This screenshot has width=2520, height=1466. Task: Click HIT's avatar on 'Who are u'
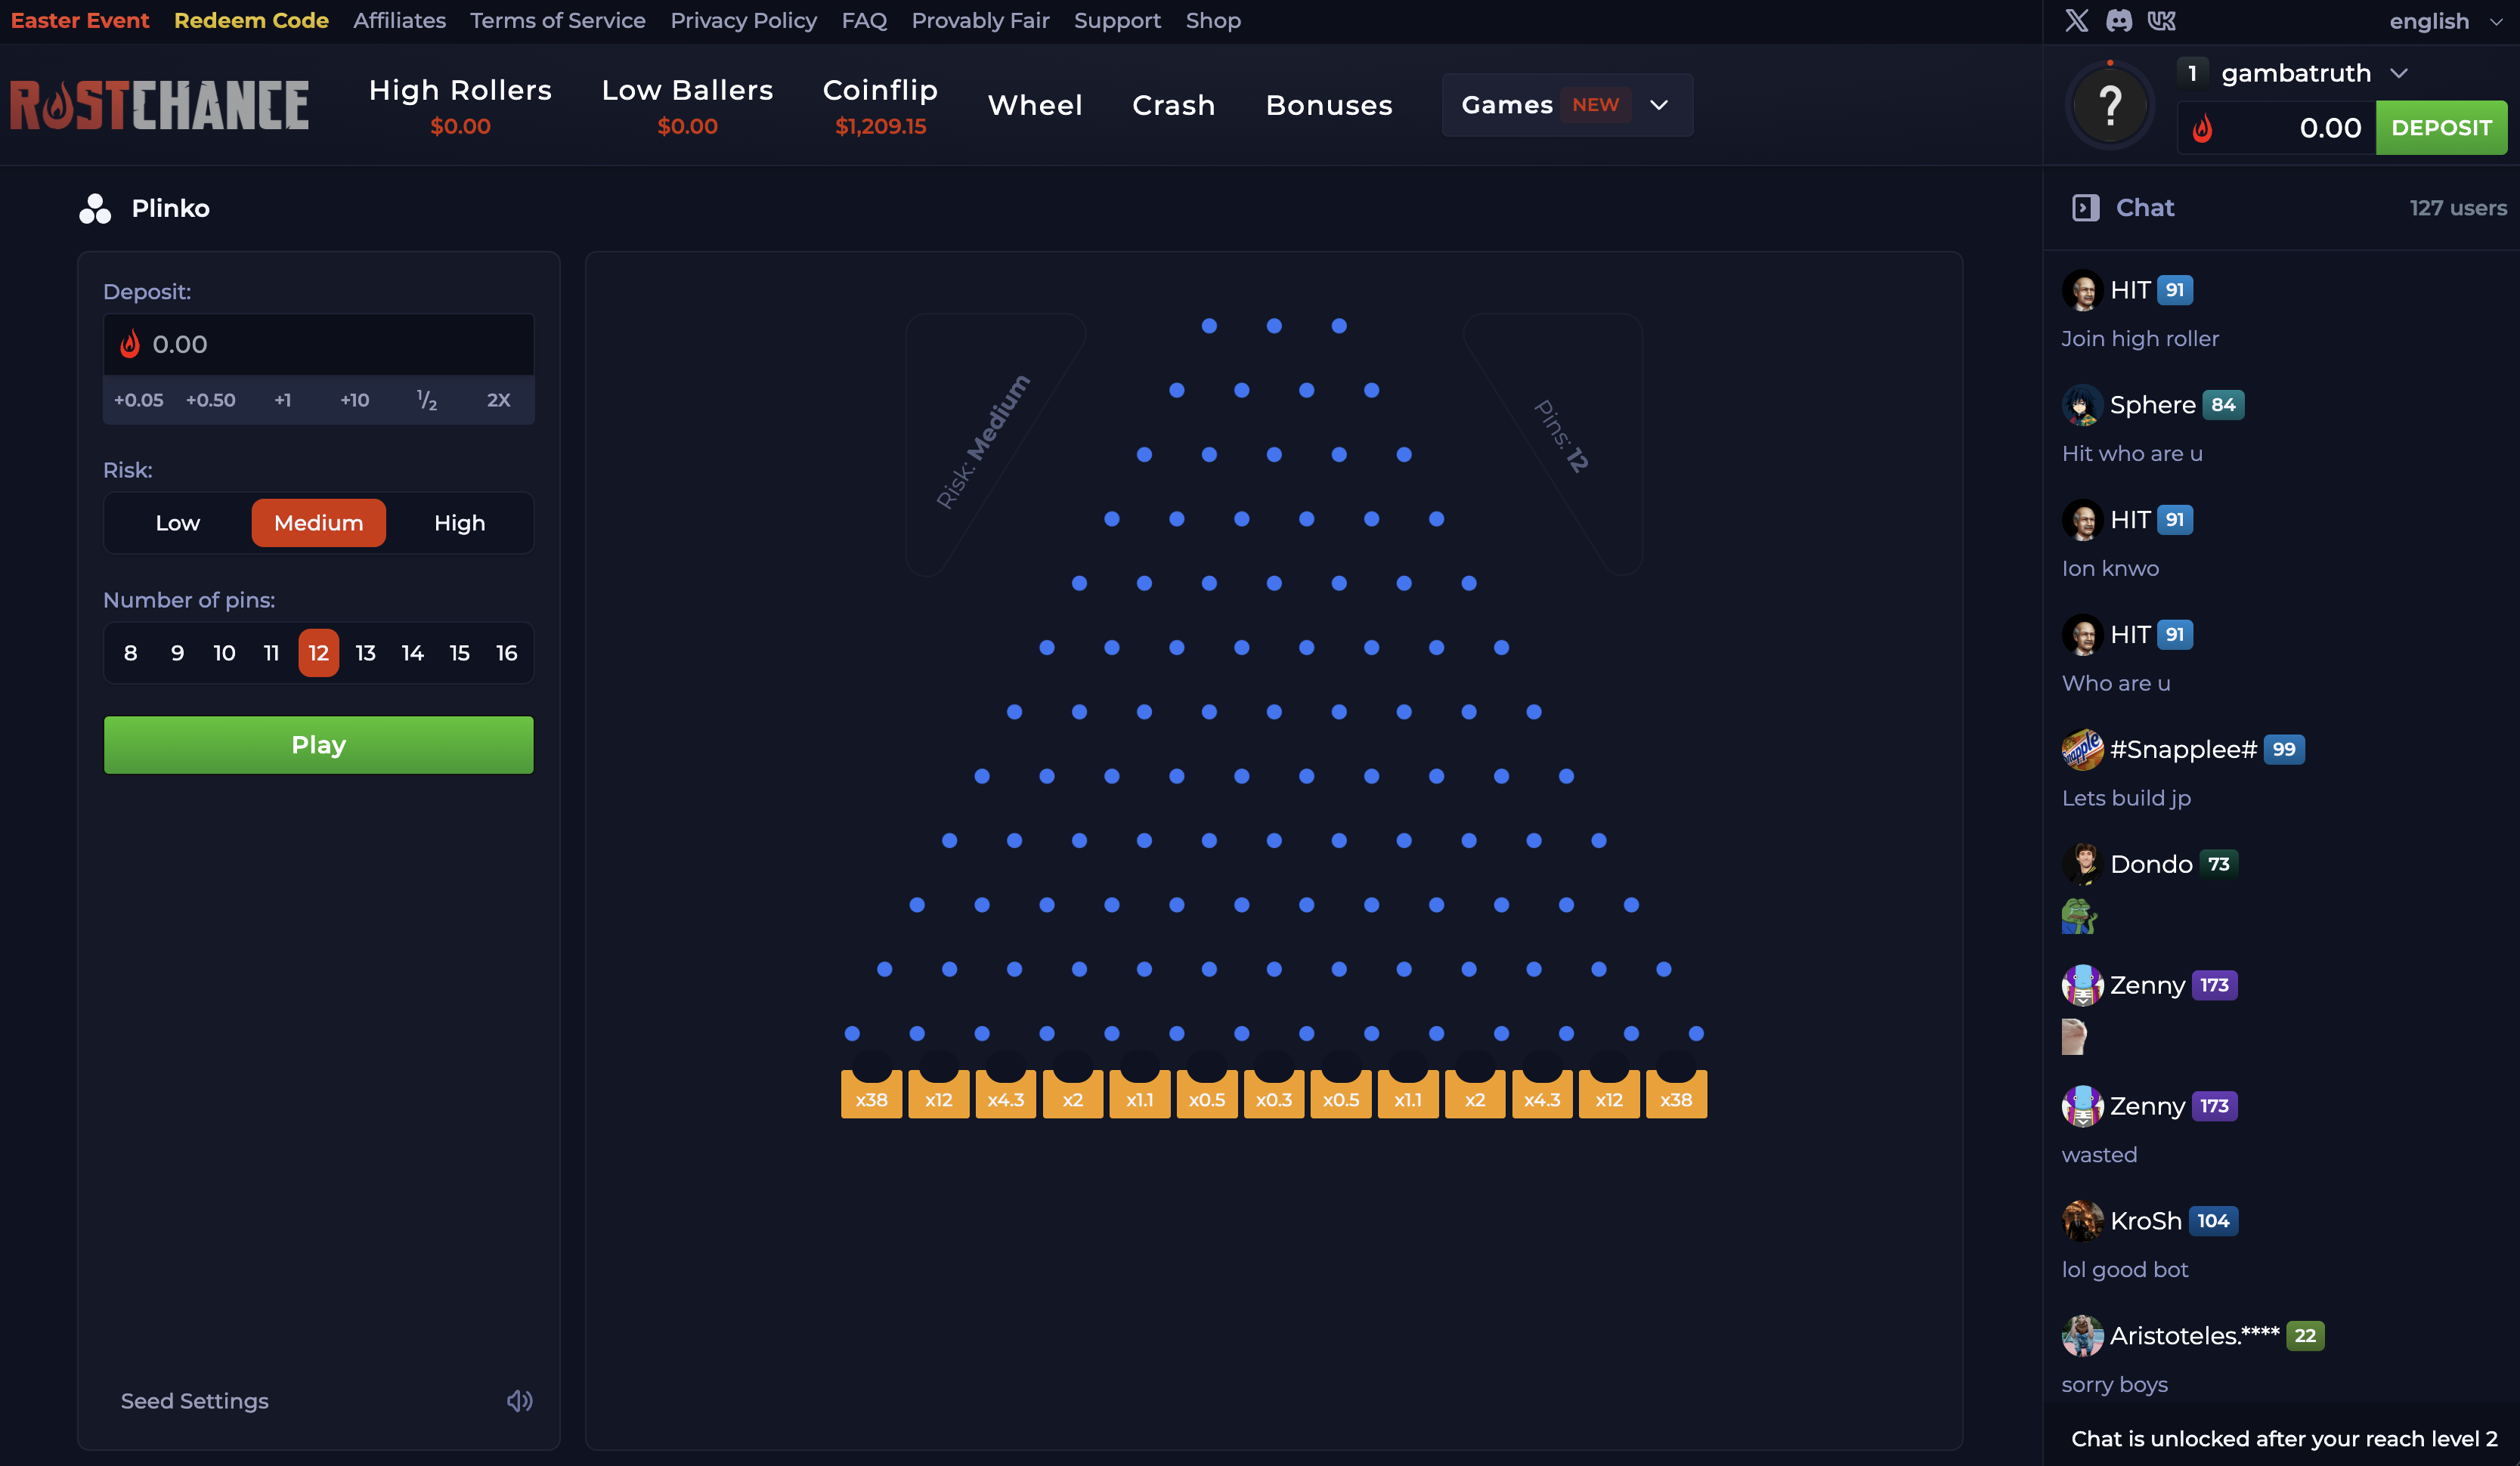(x=2083, y=635)
